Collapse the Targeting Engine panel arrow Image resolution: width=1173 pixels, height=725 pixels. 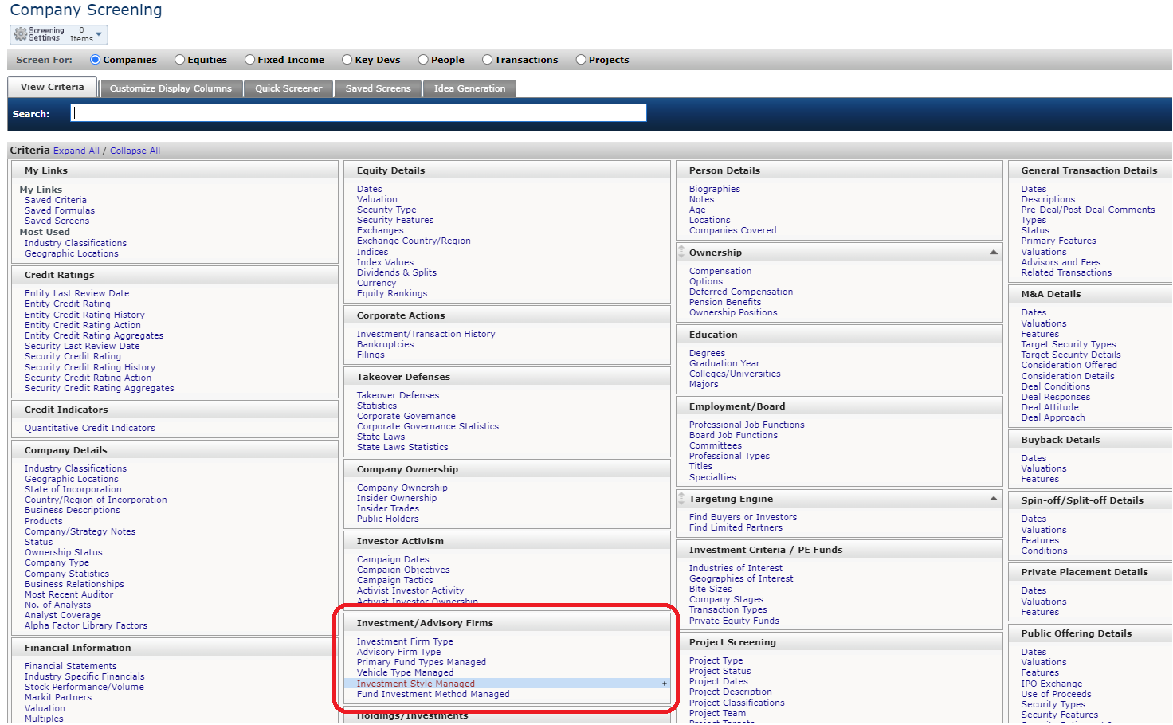coord(993,499)
